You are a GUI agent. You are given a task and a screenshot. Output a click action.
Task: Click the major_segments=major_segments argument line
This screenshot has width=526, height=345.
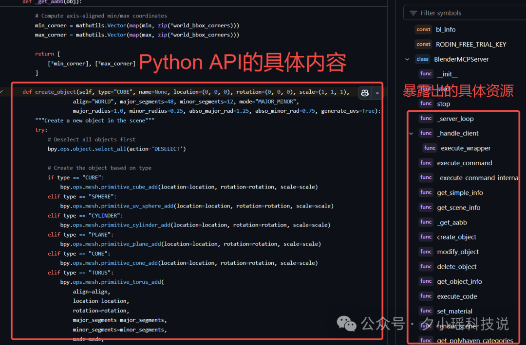[x=120, y=320]
